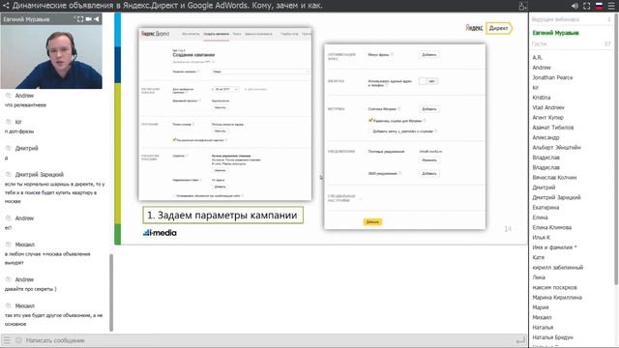Open the hamburger menu in top bar
The image size is (619, 348).
pos(611,6)
